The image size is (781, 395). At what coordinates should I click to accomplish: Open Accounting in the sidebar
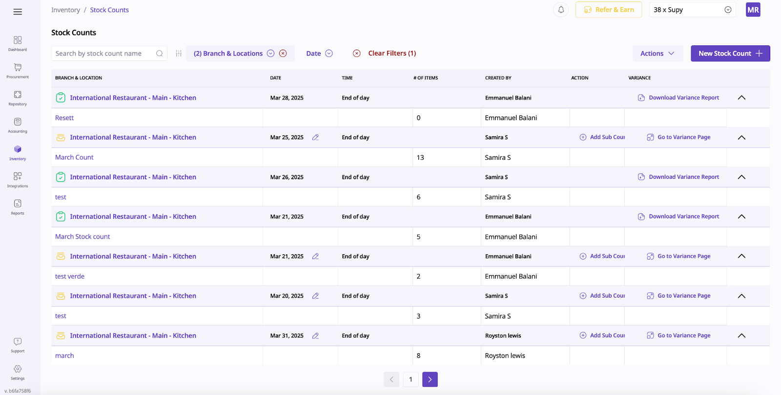(18, 125)
